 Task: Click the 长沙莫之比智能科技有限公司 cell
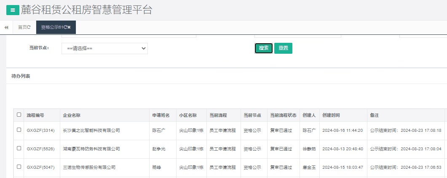(x=91, y=131)
